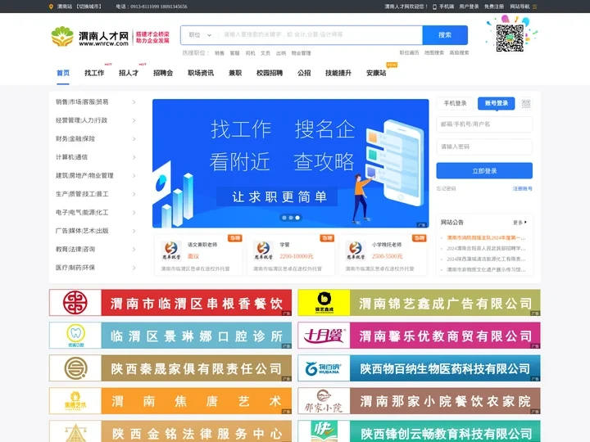The image size is (590, 442).
Task: Click the 焦唐艺术 logo
Action: (x=75, y=400)
